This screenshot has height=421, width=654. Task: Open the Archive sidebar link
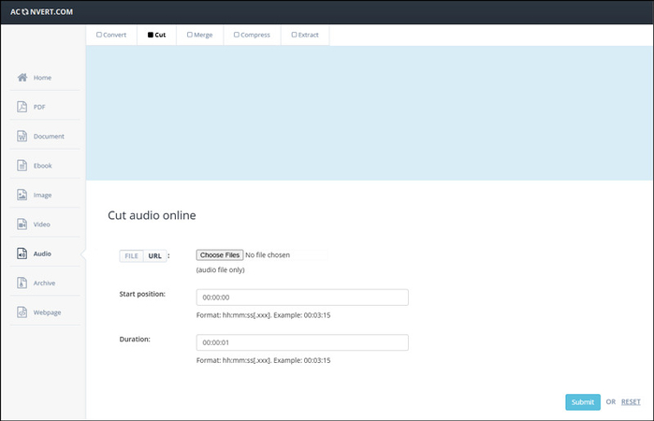coord(45,283)
